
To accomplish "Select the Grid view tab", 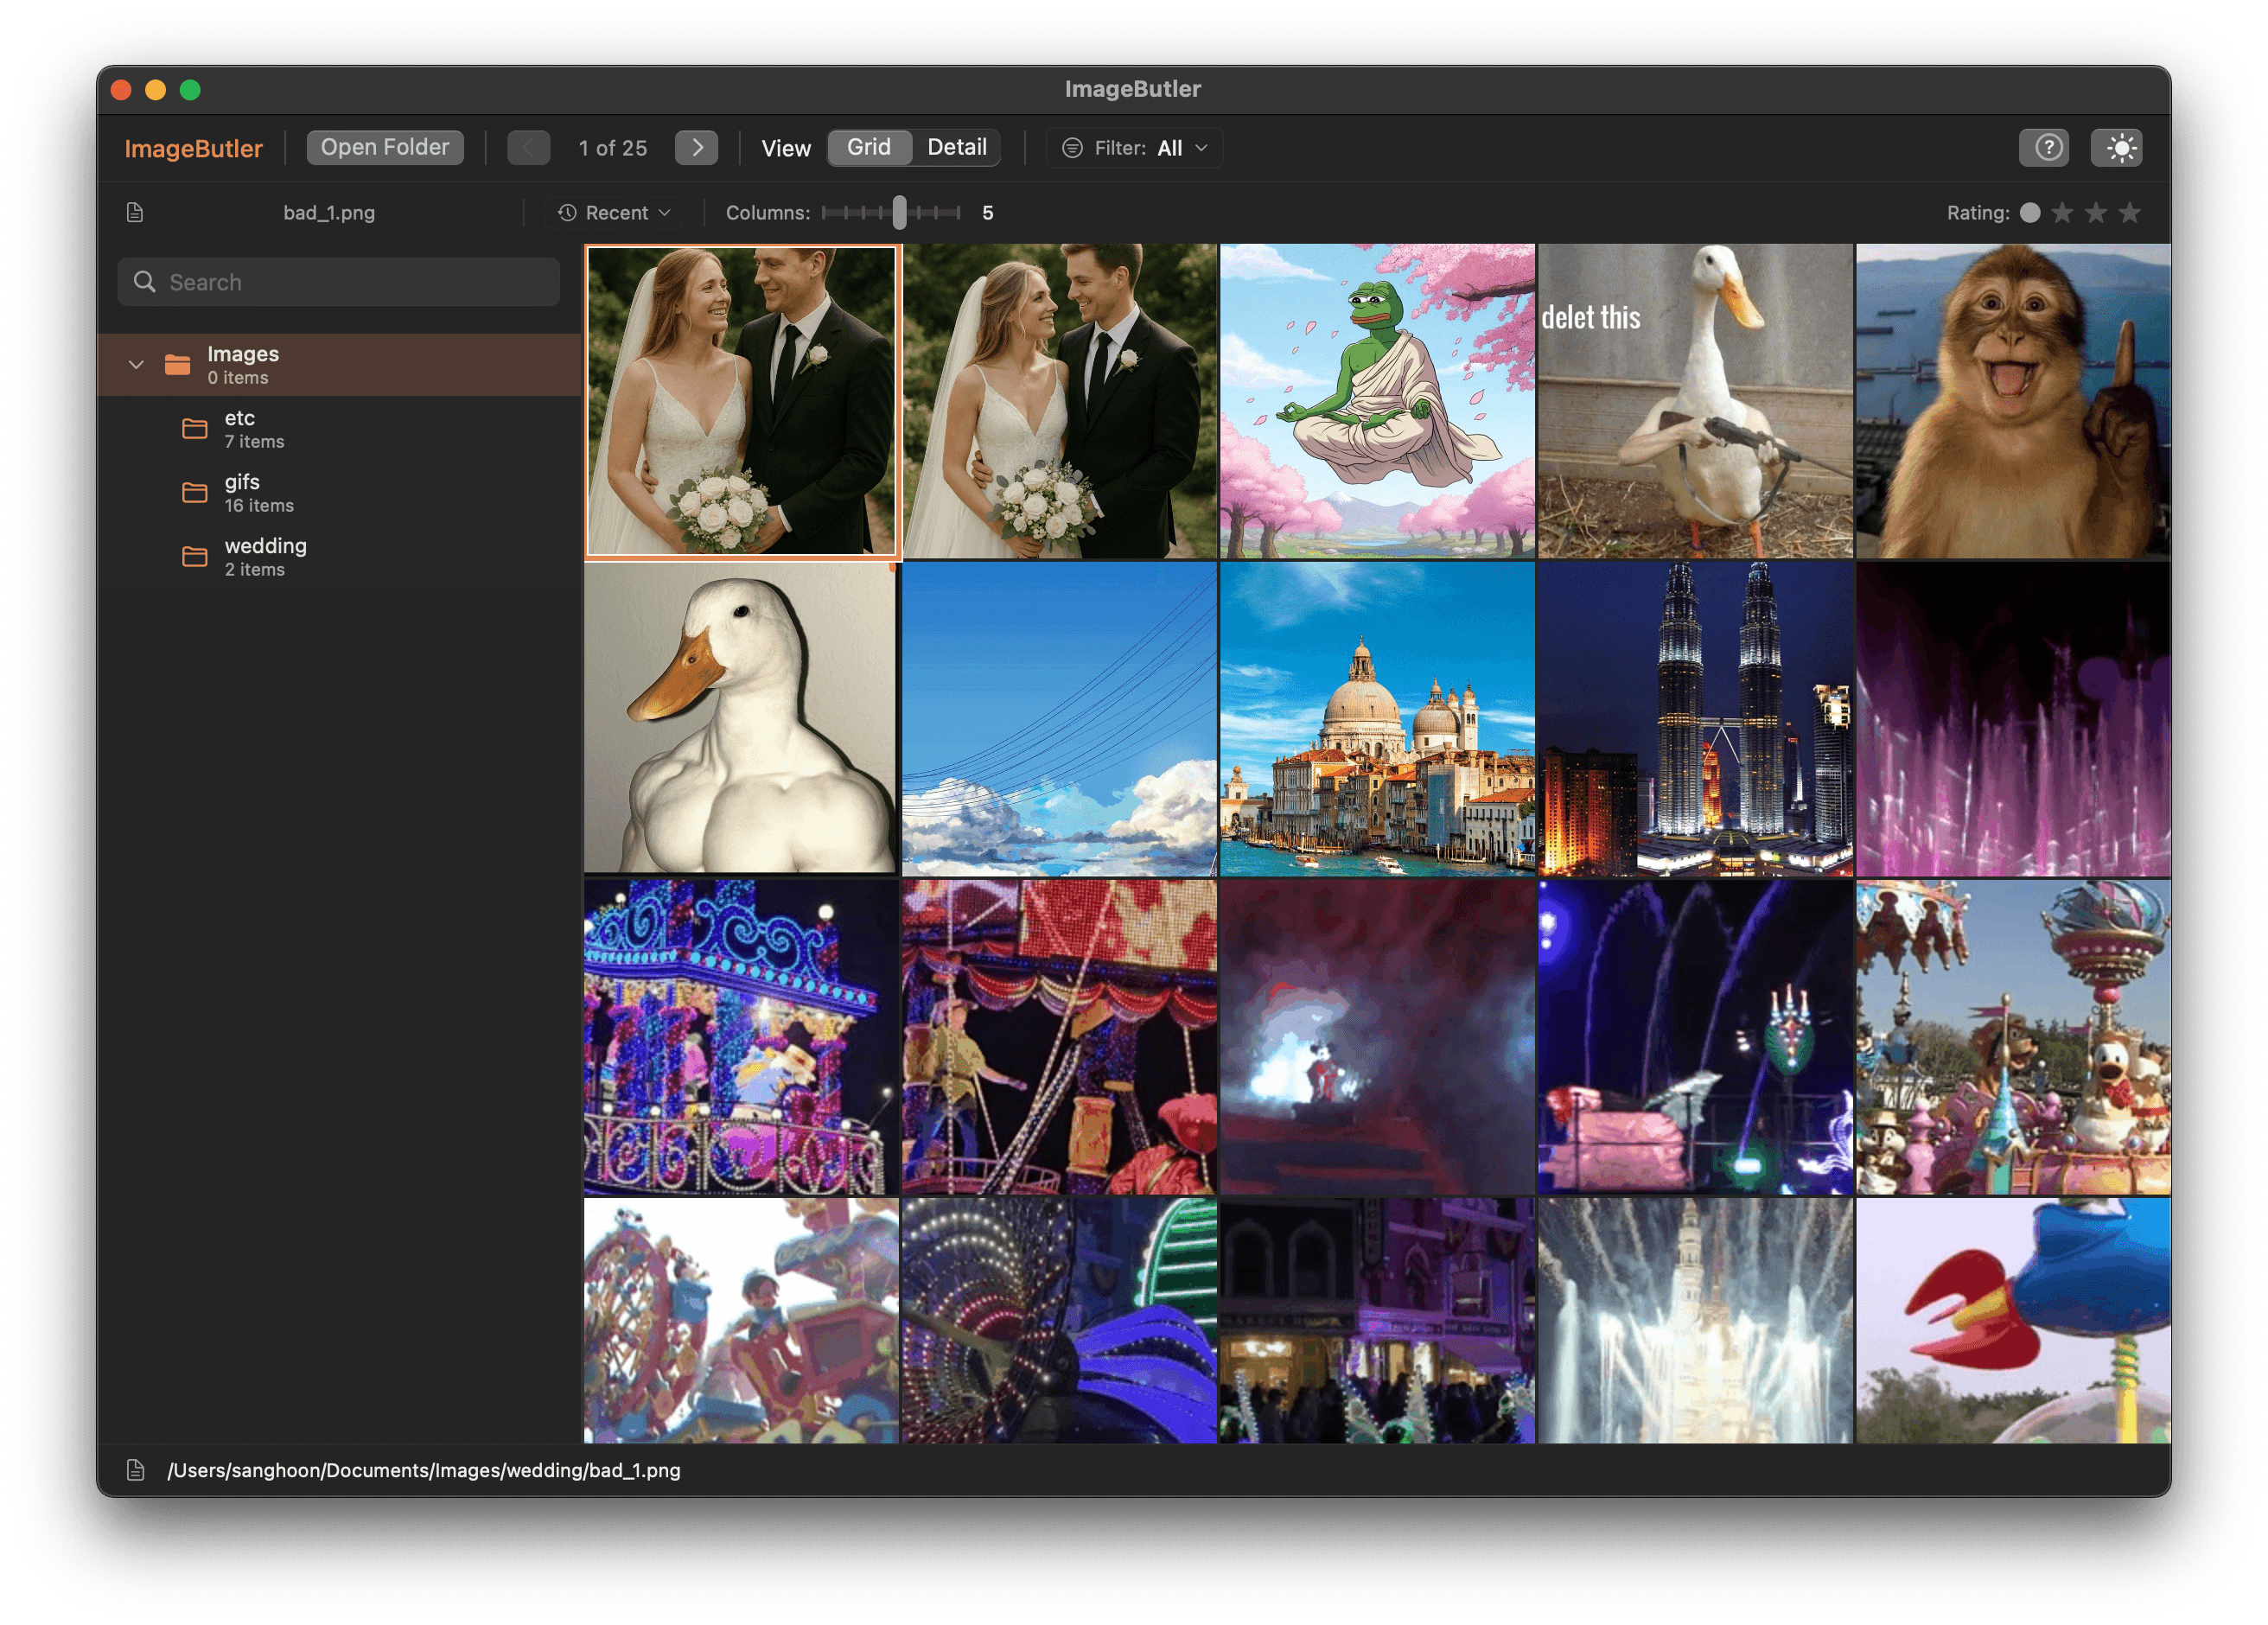I will click(868, 146).
